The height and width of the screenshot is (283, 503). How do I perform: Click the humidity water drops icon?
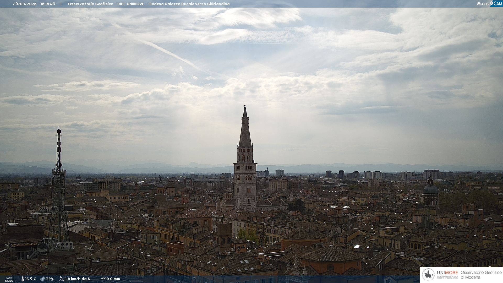[x=42, y=279]
